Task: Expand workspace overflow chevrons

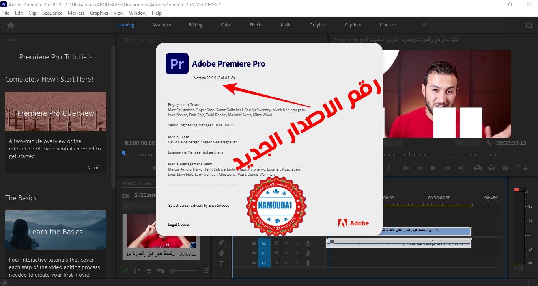Action: 424,24
